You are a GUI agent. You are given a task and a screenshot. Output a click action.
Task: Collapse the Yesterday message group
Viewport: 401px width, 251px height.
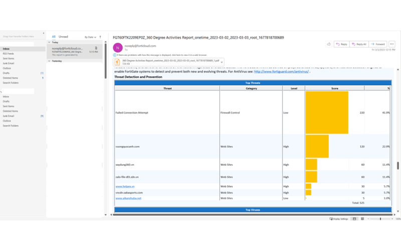coord(49,61)
